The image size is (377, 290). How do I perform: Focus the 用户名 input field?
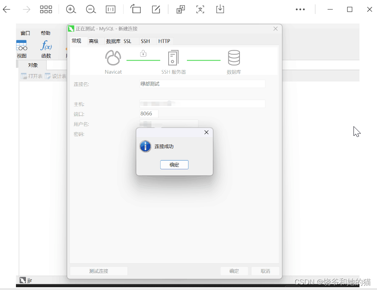169,123
